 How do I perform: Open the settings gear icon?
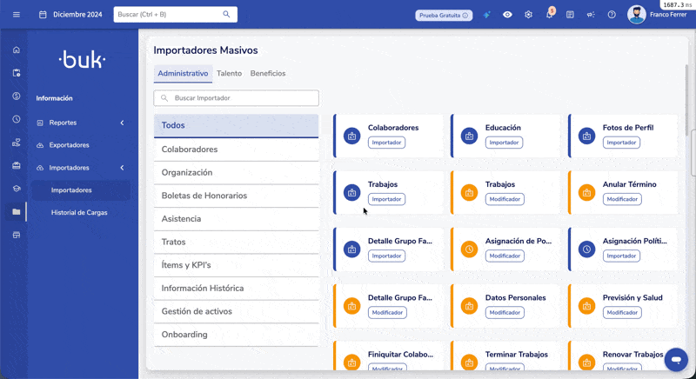528,15
